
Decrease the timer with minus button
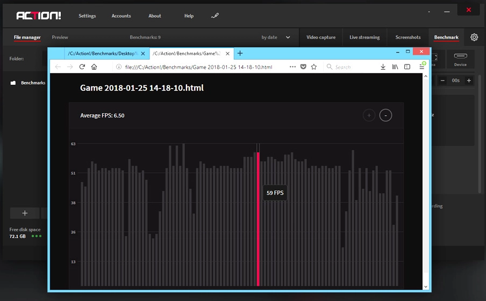[x=442, y=80]
